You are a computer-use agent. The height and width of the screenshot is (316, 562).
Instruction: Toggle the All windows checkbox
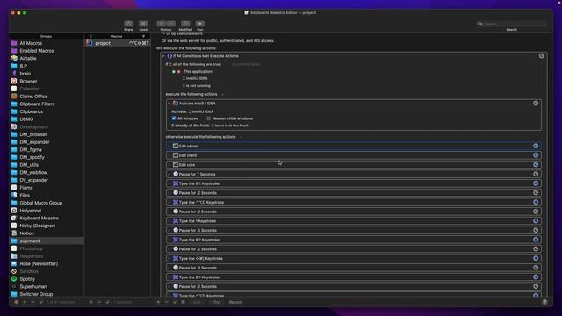click(x=174, y=118)
